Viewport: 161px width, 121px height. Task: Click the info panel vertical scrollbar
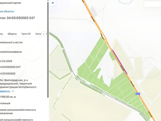[48, 50]
